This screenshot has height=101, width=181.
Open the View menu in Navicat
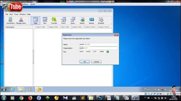click(x=11, y=14)
